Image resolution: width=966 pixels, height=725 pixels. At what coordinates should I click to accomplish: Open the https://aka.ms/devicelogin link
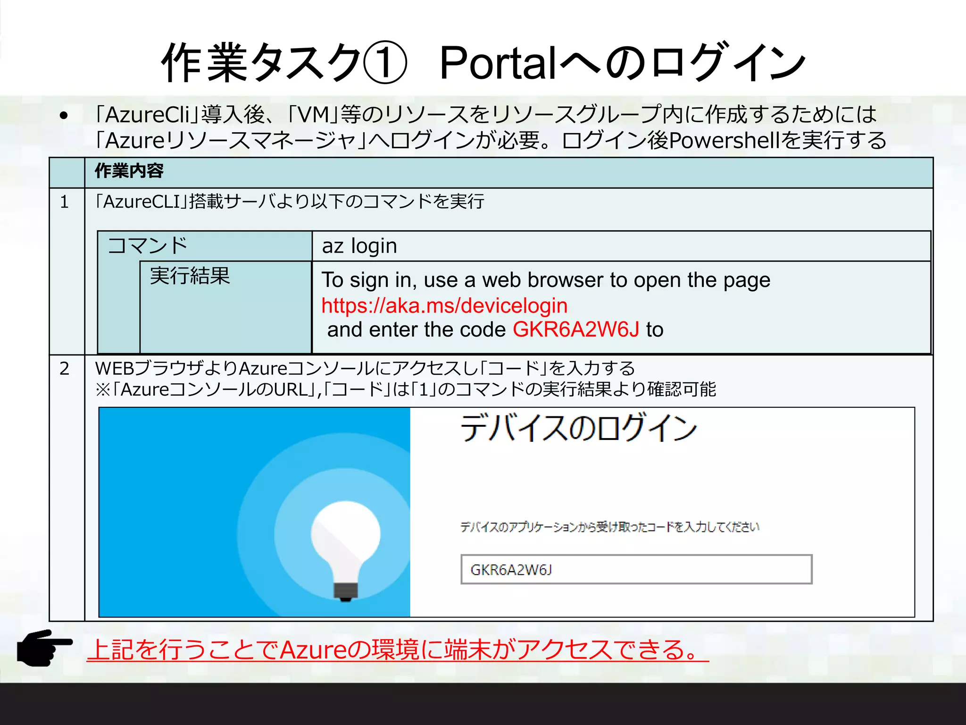(x=444, y=306)
